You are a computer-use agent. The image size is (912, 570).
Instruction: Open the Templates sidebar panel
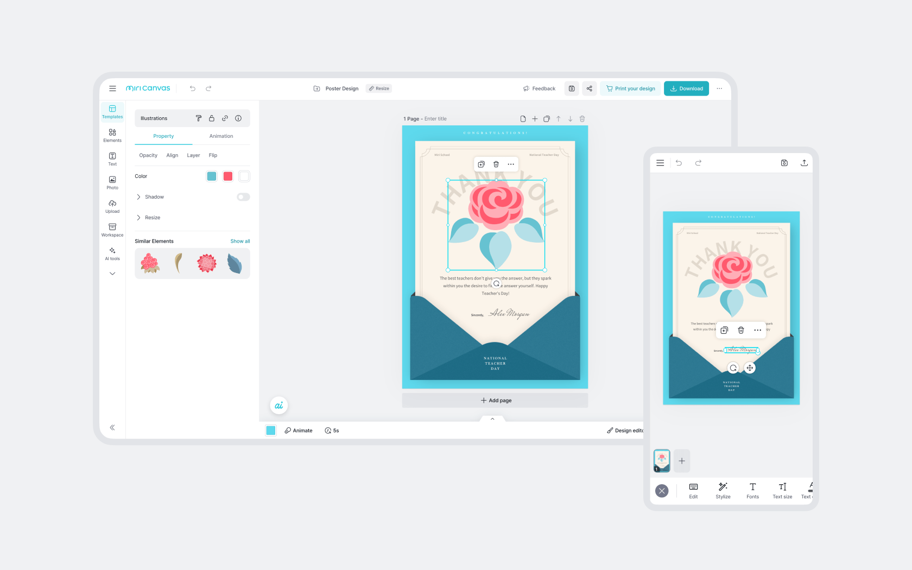click(112, 112)
